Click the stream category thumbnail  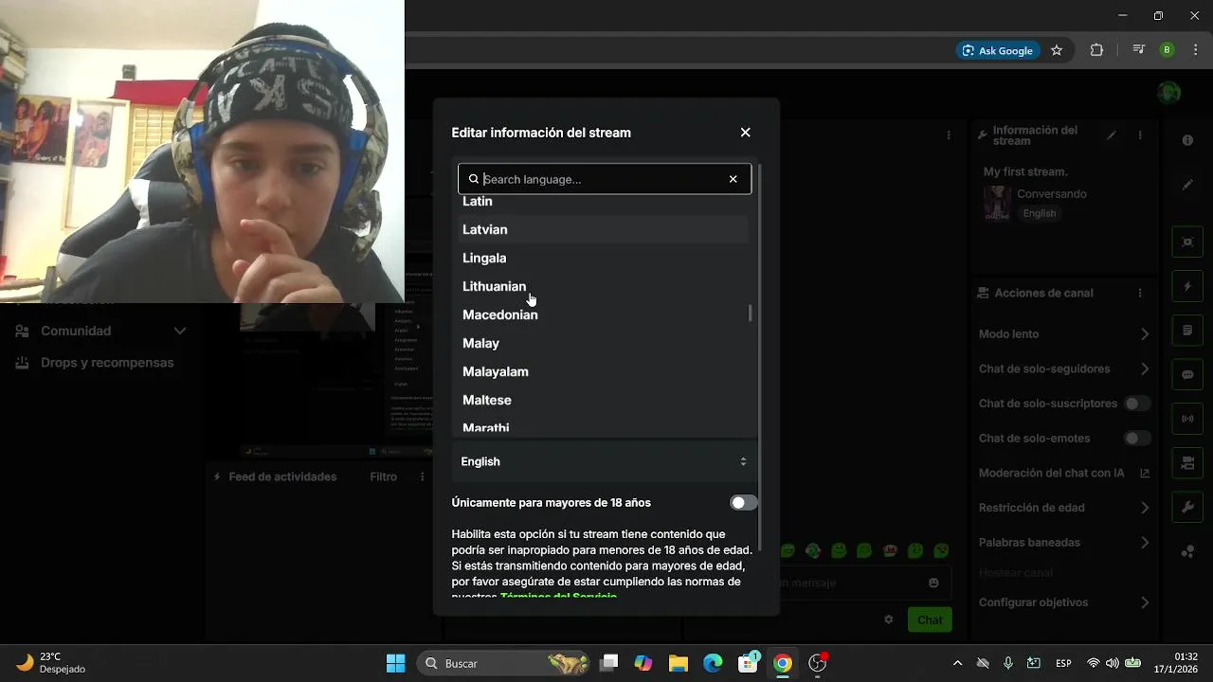997,203
